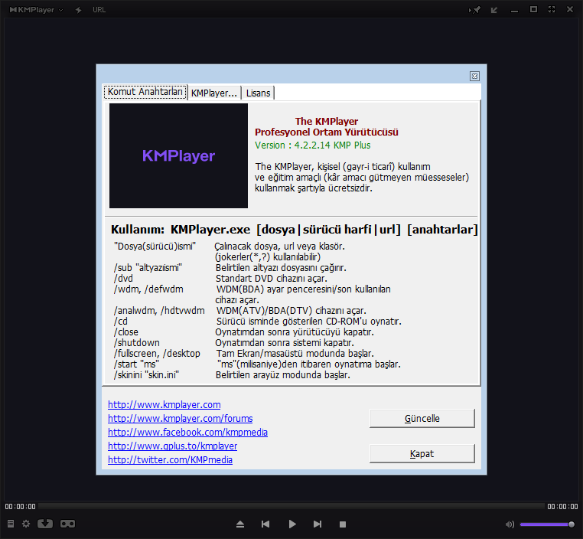
Task: Click the Kapat button
Action: pos(422,453)
